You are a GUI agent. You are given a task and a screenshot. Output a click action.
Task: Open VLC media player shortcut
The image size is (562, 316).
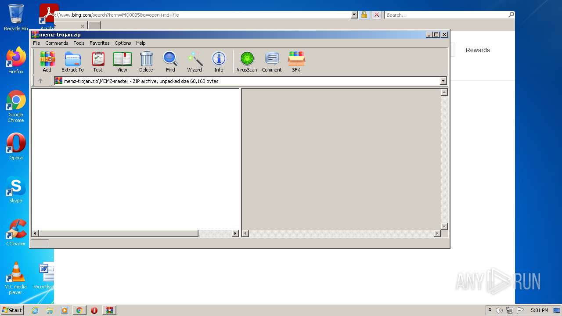coord(16,278)
